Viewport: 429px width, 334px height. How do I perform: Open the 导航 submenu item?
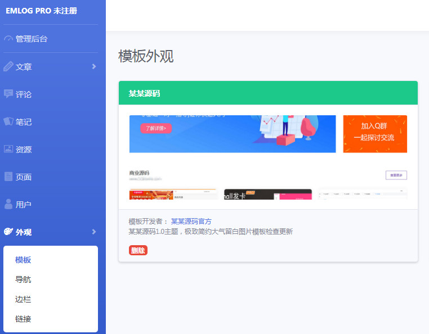coord(23,279)
